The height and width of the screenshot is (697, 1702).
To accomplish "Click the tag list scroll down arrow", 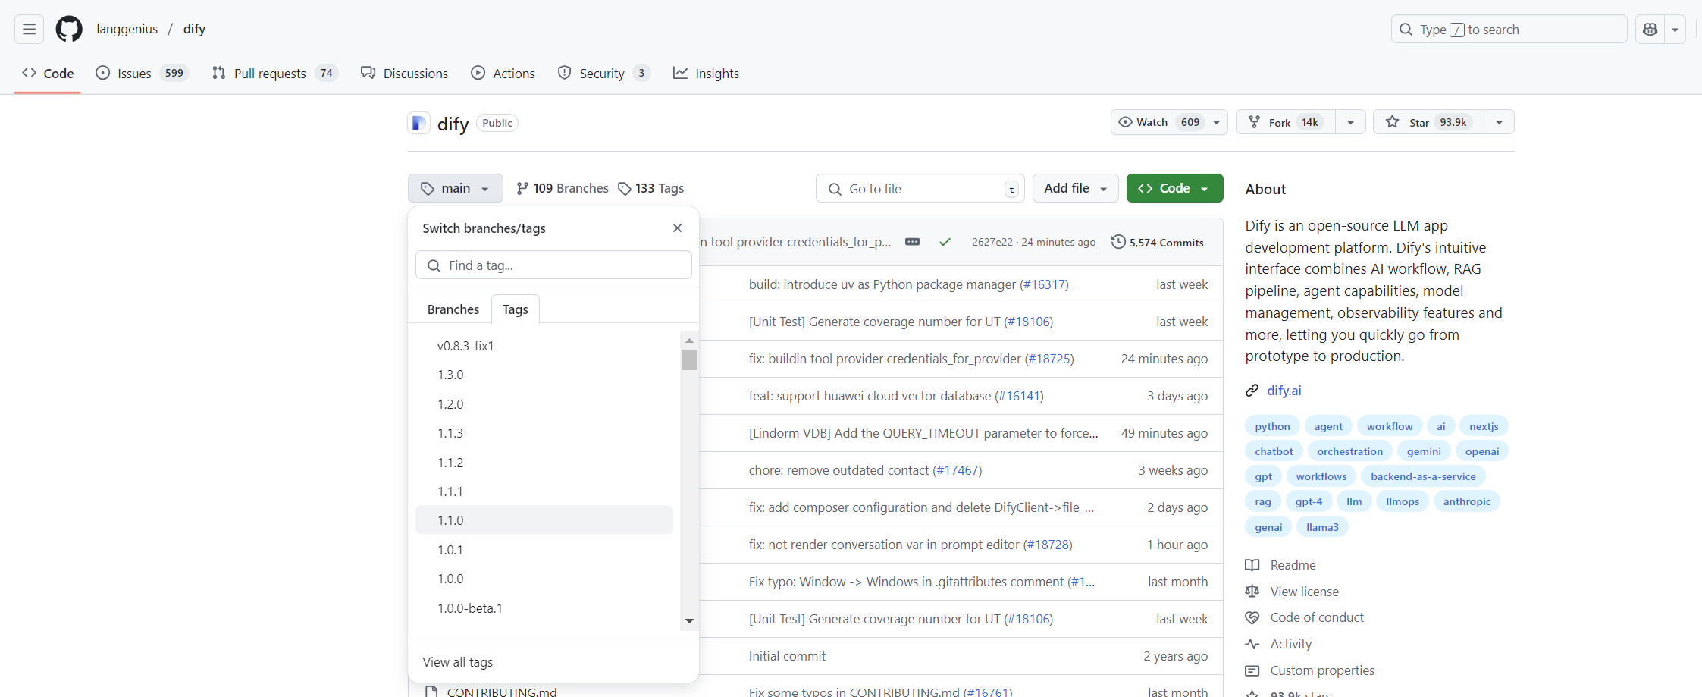I will (x=689, y=621).
